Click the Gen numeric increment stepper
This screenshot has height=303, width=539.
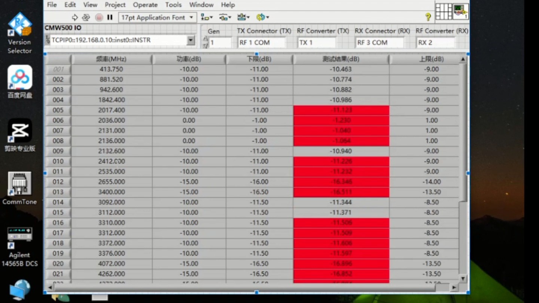pyautogui.click(x=205, y=39)
